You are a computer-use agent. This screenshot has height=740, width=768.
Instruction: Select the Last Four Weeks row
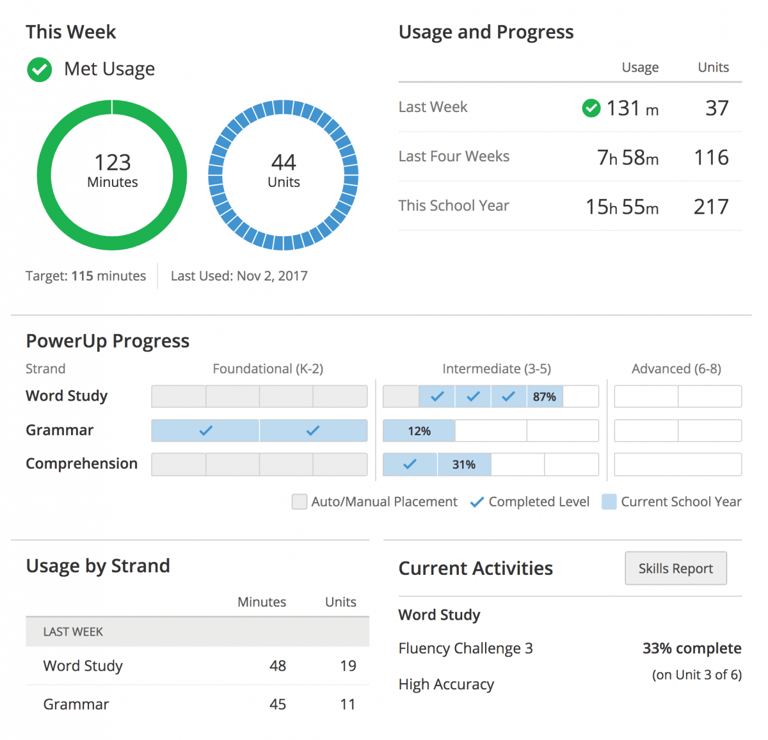click(570, 157)
